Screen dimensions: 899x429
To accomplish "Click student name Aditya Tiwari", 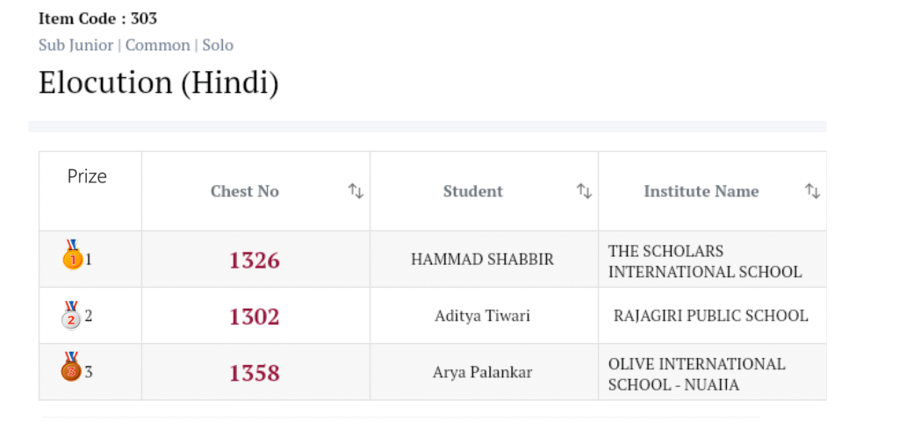I will [x=482, y=316].
